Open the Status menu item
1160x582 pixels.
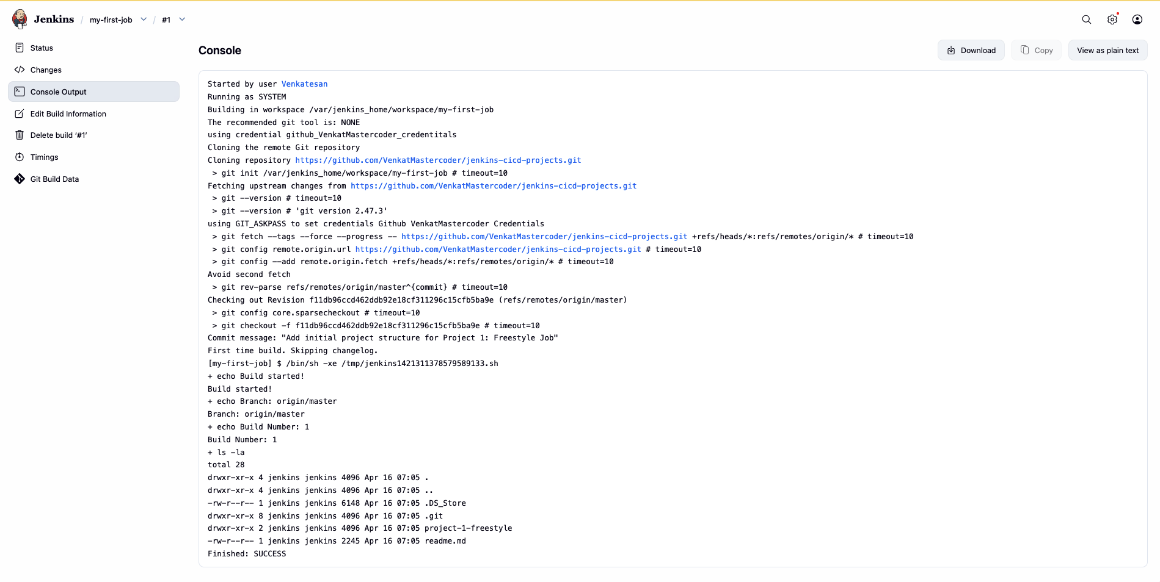[x=93, y=48]
